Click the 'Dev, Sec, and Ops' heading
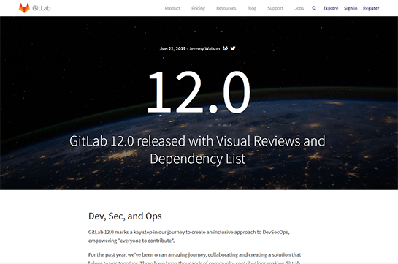The height and width of the screenshot is (264, 398). (x=125, y=216)
